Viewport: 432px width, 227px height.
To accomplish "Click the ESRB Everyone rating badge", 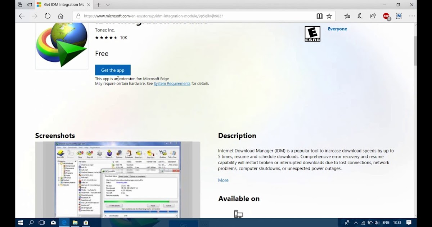I will 312,34.
